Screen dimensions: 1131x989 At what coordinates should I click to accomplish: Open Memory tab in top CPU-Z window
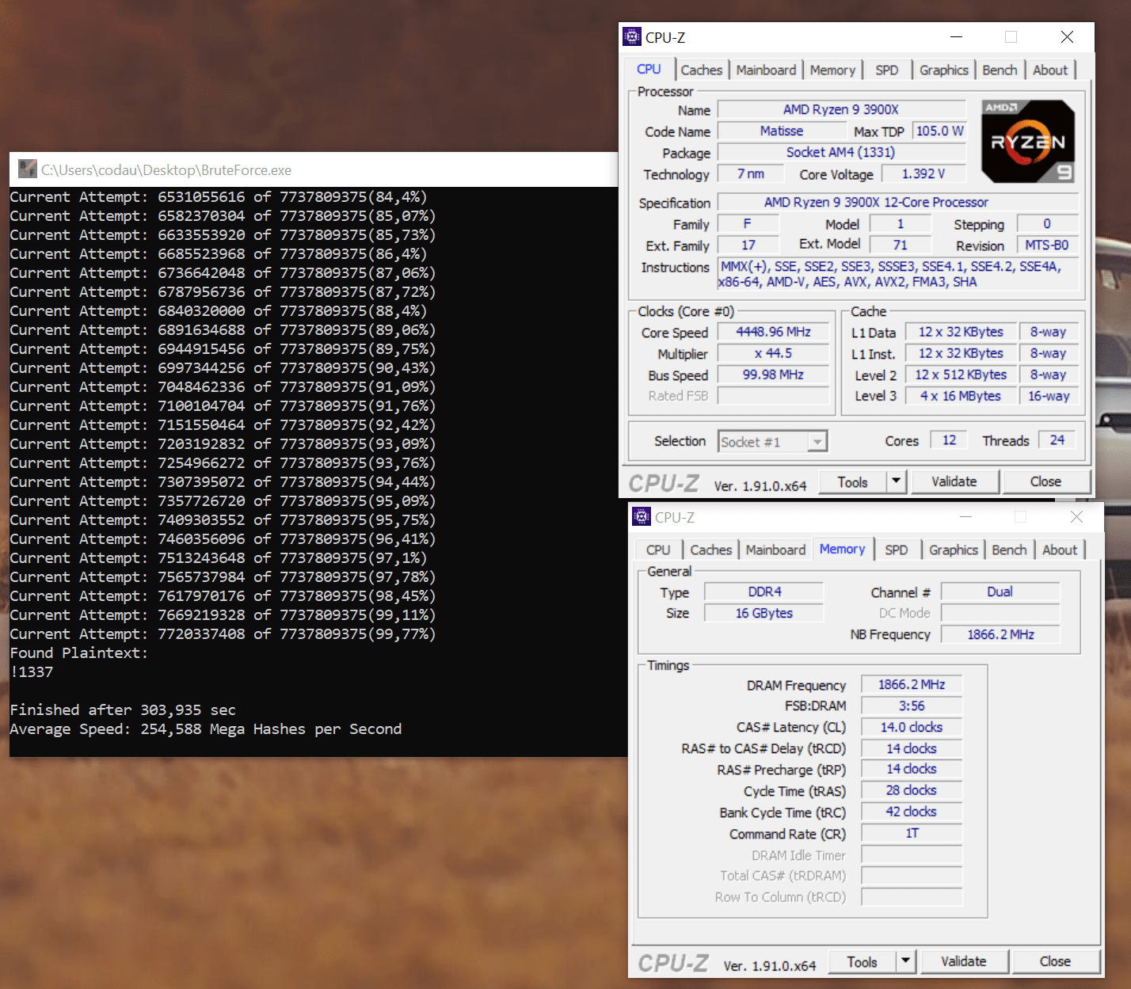[832, 70]
